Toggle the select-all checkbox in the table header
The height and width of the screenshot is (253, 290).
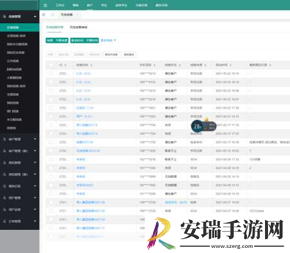51,65
